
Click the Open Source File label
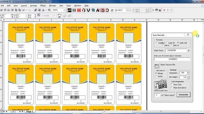click(168, 65)
